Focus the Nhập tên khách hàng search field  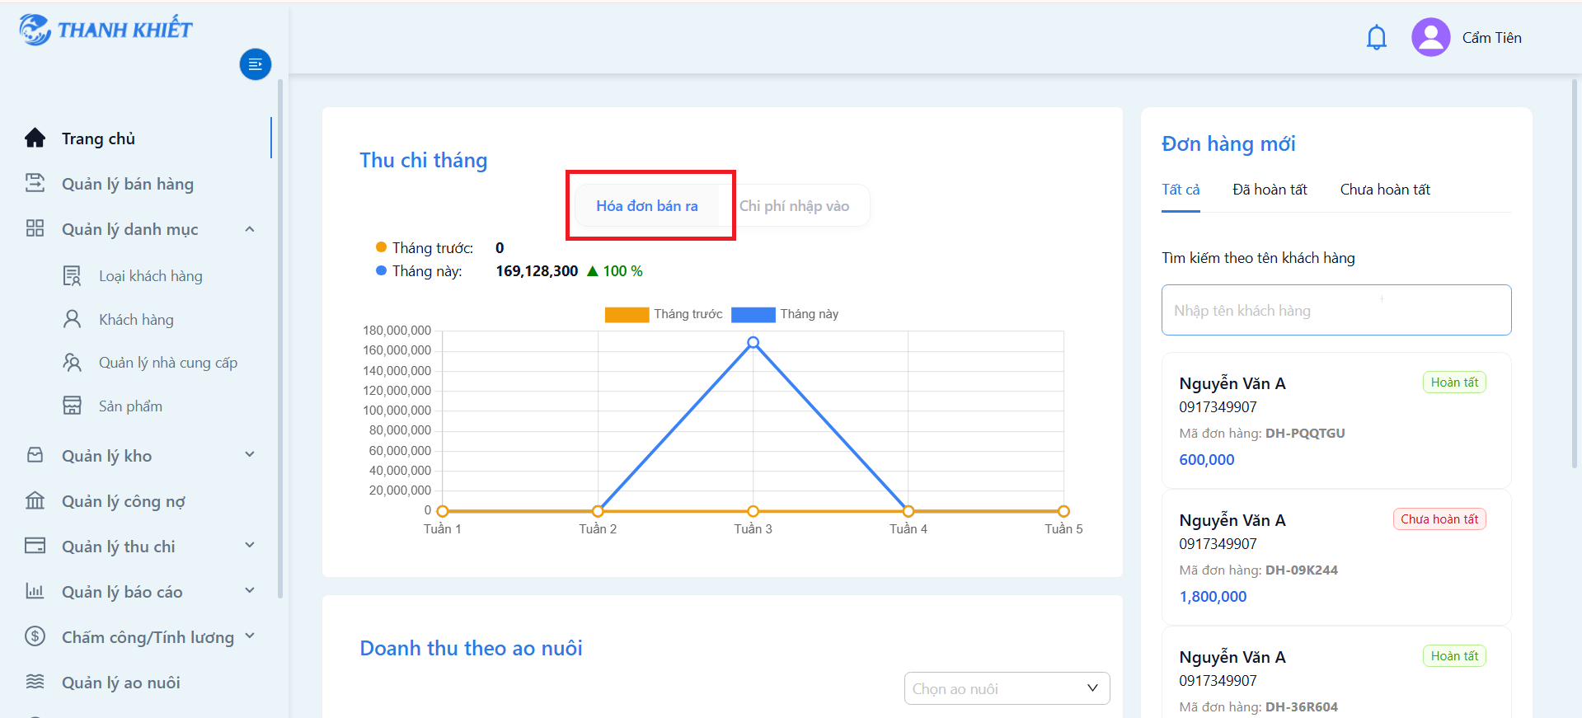[1336, 310]
